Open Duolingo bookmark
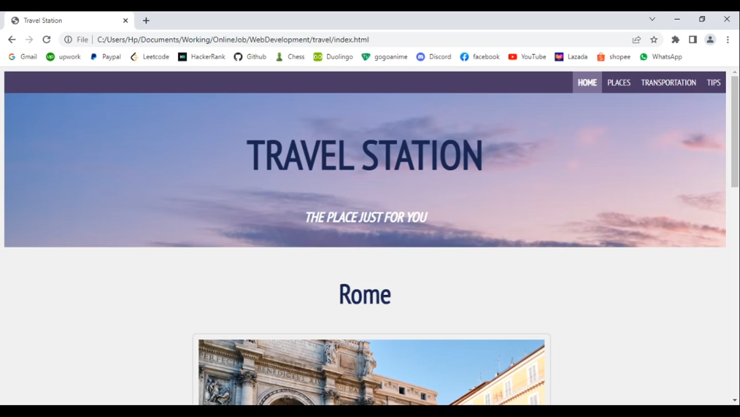The width and height of the screenshot is (740, 417). click(333, 57)
